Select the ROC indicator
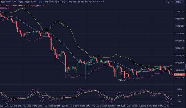 click(x=29, y=106)
